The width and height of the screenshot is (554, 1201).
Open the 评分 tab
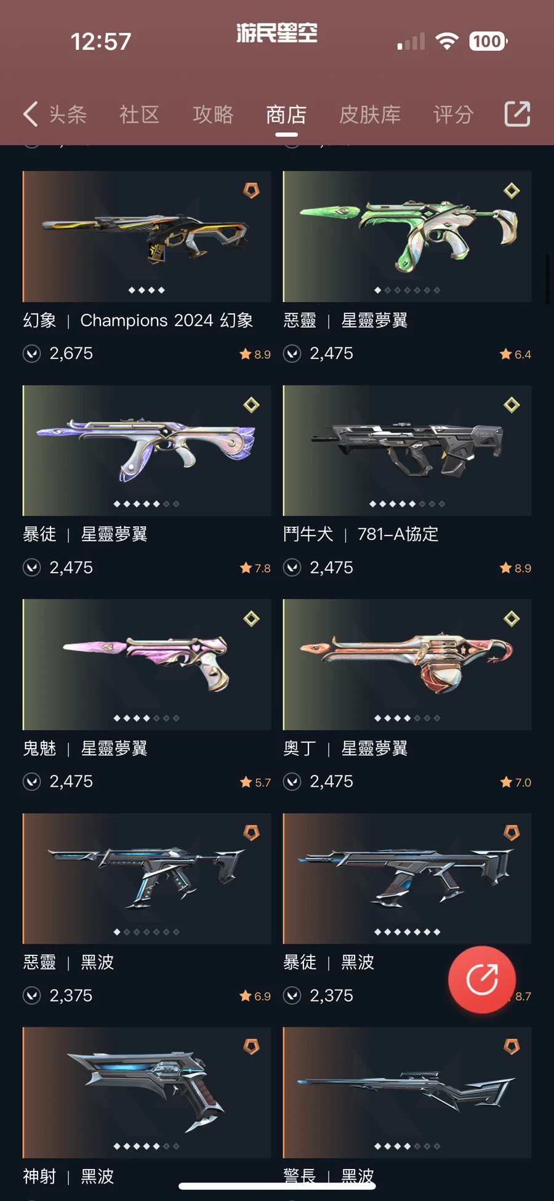[x=453, y=114]
